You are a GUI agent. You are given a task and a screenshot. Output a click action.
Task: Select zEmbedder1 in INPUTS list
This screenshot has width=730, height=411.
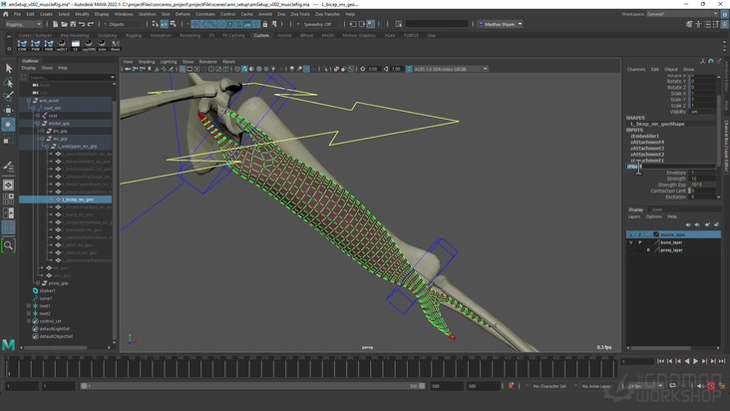[x=645, y=136]
